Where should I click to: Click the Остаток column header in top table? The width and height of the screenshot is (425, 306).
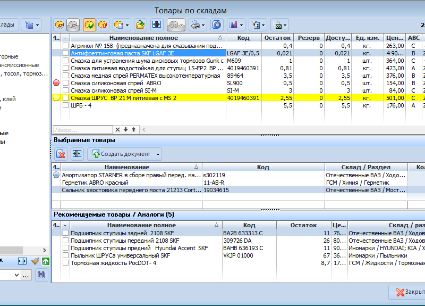point(277,38)
